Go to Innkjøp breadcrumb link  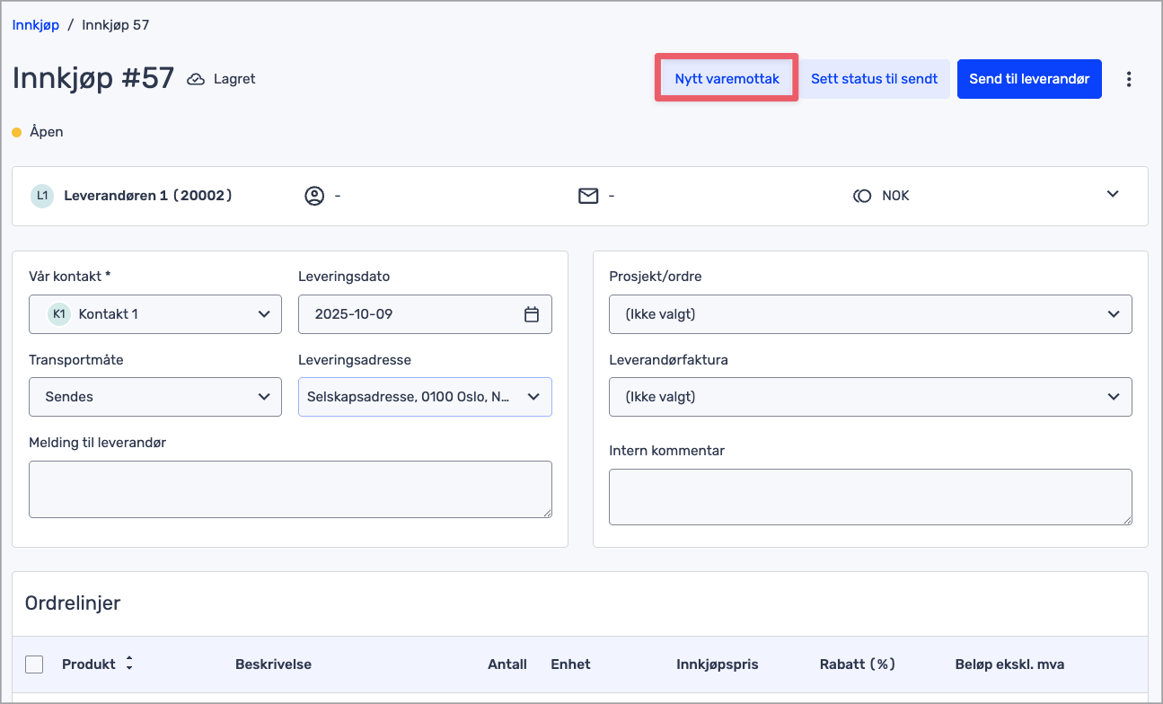point(36,25)
